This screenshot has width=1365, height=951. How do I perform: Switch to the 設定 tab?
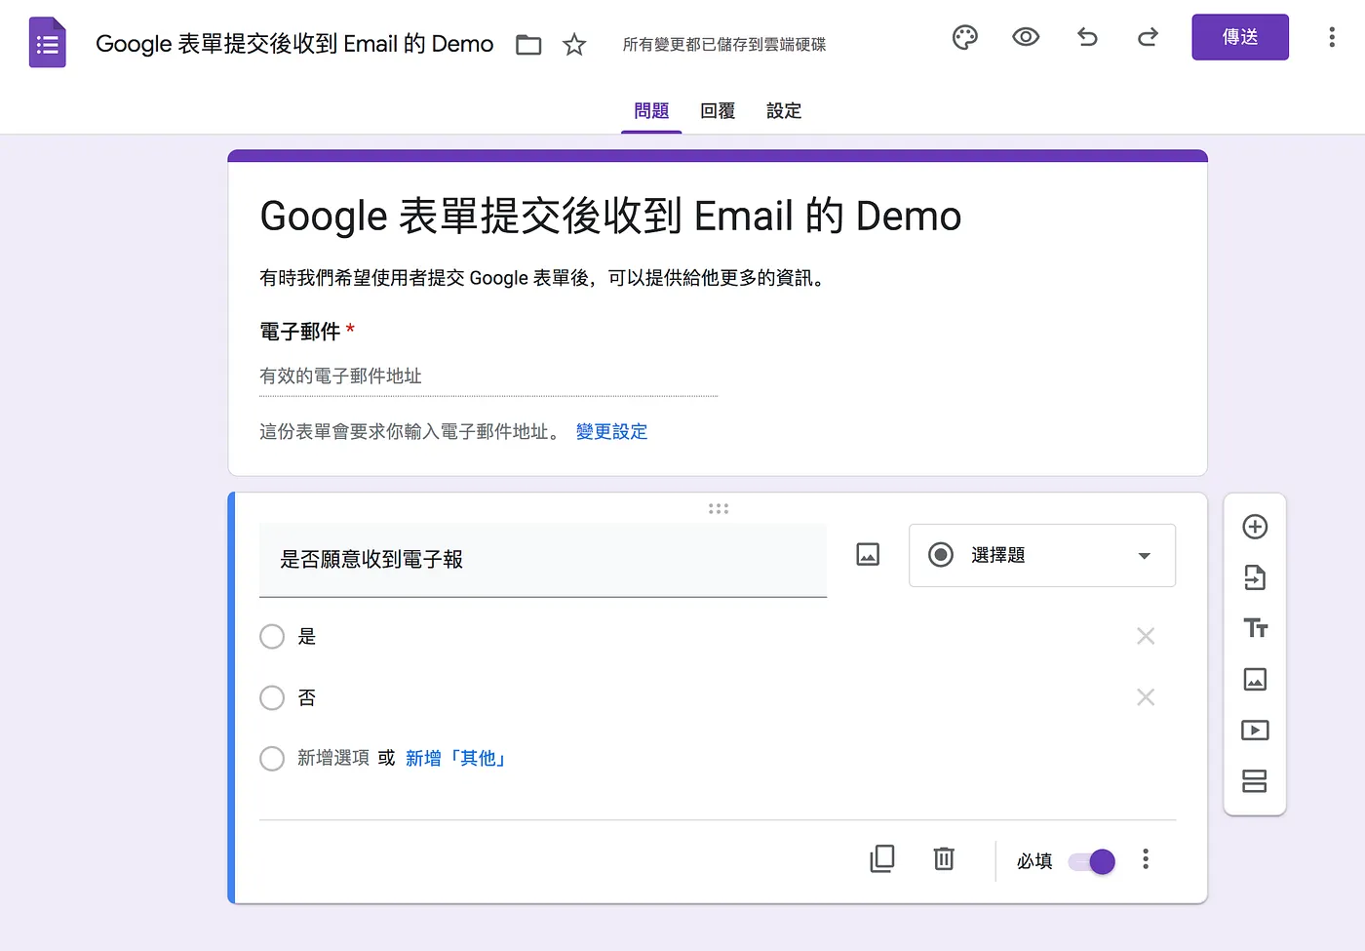pos(784,111)
